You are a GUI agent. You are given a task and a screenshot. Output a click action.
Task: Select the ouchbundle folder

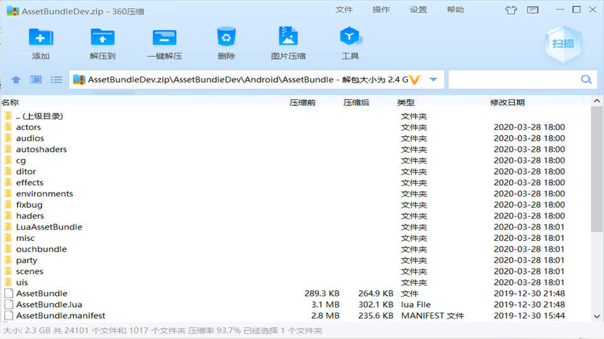coord(42,249)
